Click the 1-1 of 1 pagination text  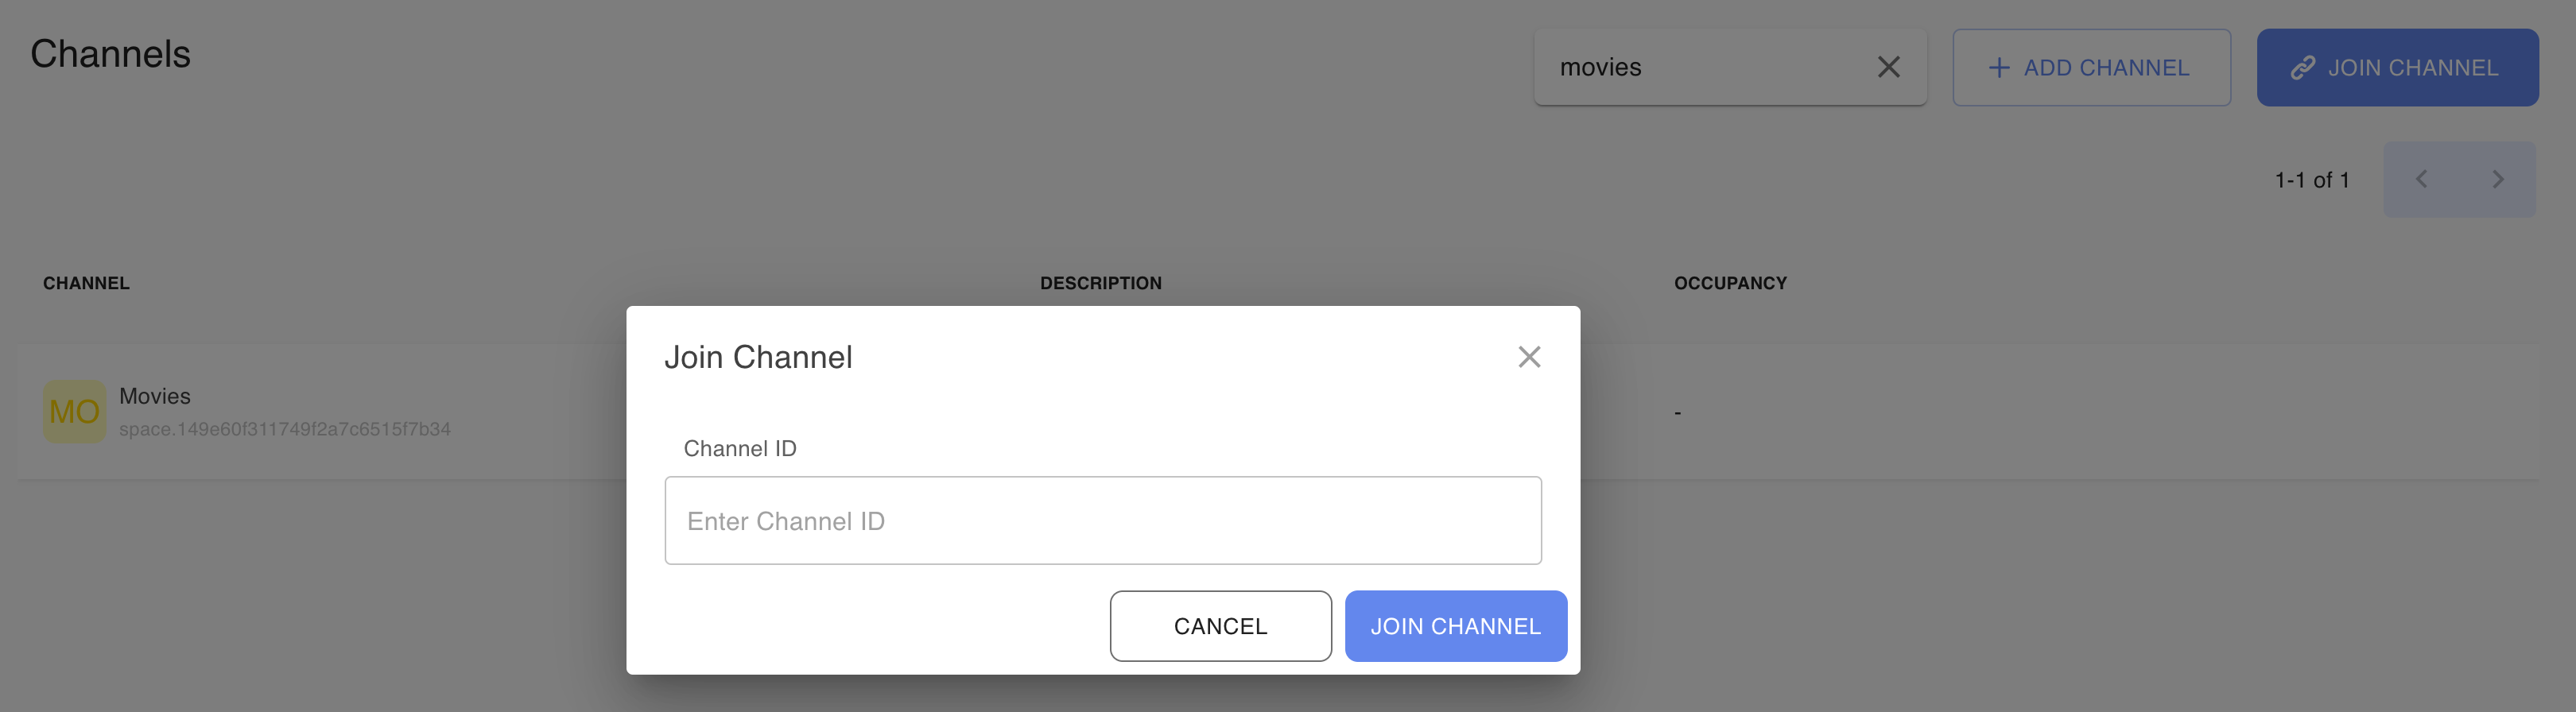tap(2311, 180)
